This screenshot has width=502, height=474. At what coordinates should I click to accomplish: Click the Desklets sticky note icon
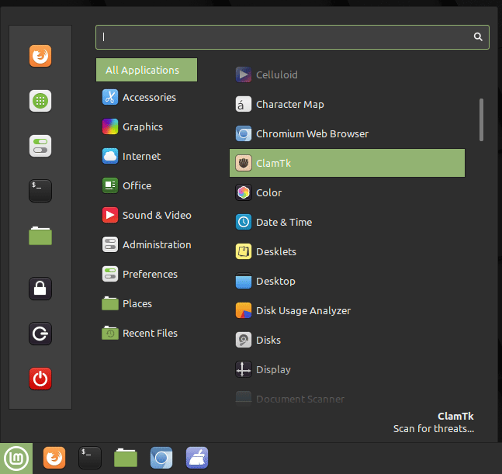(x=244, y=251)
